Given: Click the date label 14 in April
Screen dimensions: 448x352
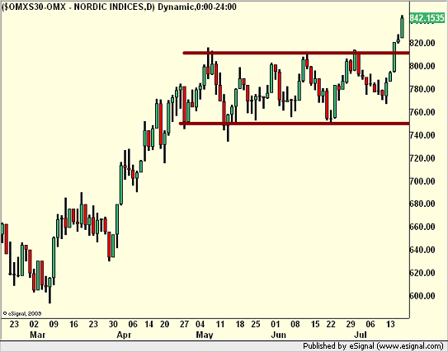Looking at the screenshot, I should click(149, 324).
